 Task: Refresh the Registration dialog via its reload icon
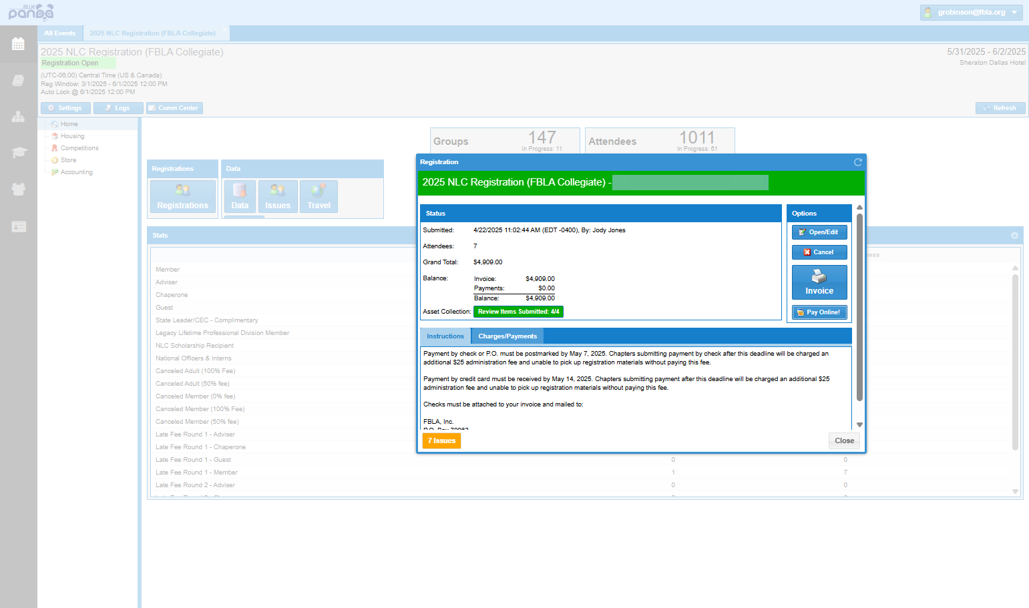coord(858,162)
